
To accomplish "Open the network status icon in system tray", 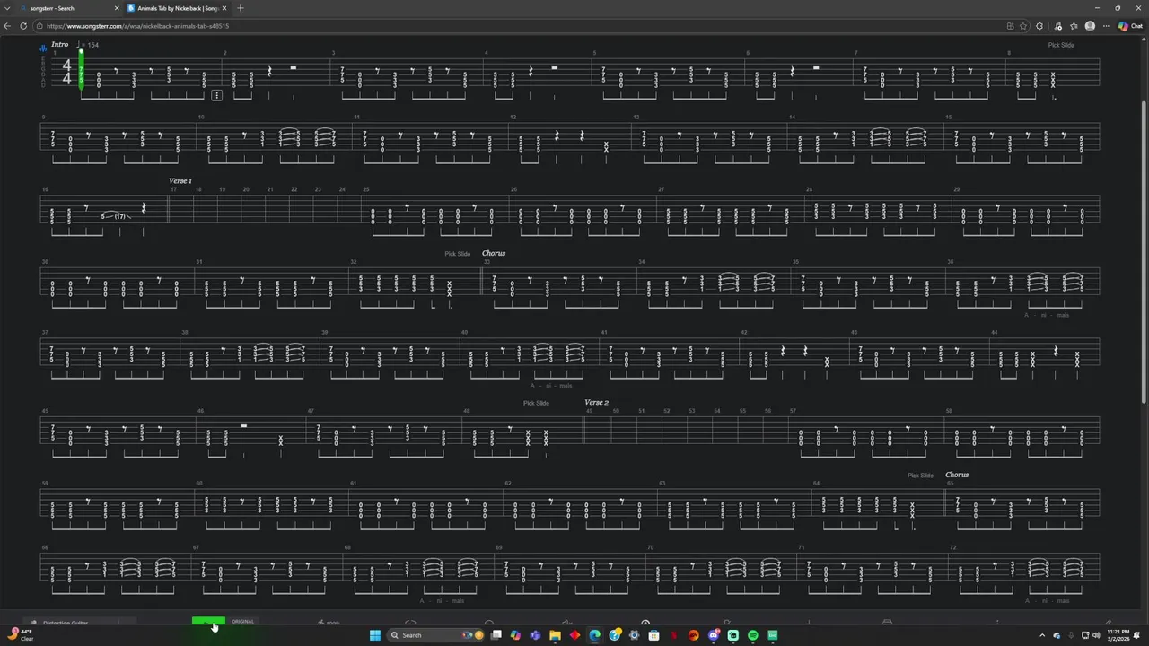I will (1085, 635).
